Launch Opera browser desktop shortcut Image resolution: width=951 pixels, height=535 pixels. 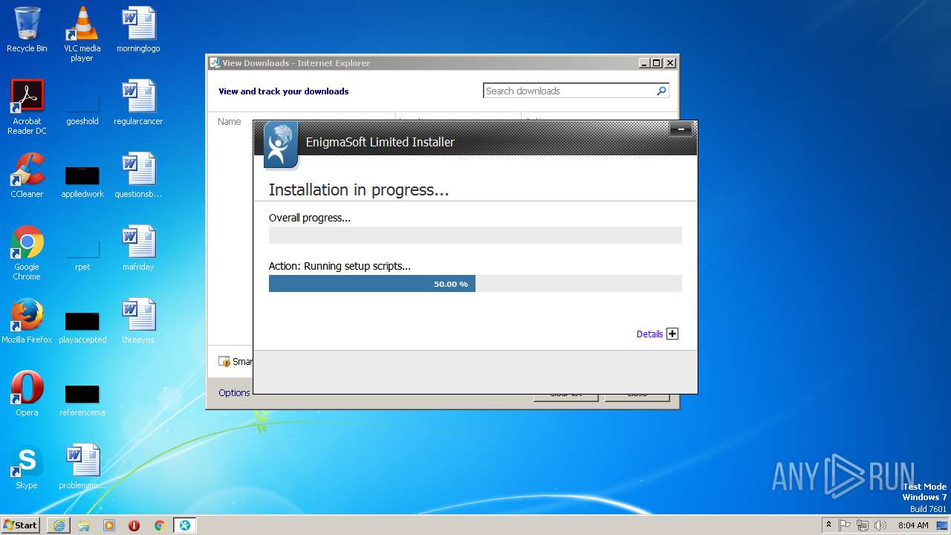pos(27,394)
